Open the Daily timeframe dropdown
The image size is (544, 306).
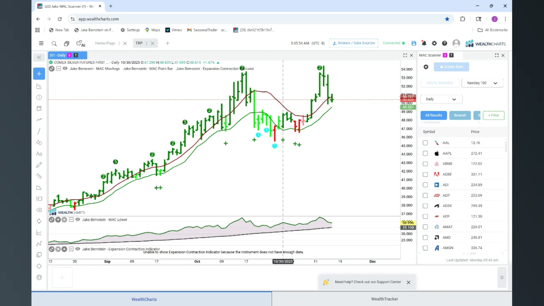point(441,99)
